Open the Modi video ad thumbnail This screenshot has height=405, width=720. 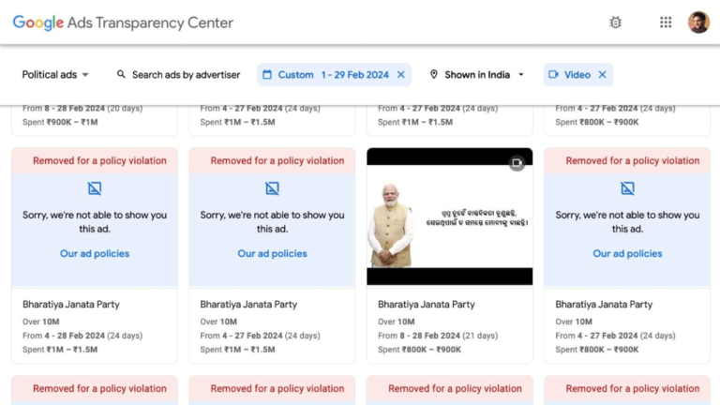[450, 217]
